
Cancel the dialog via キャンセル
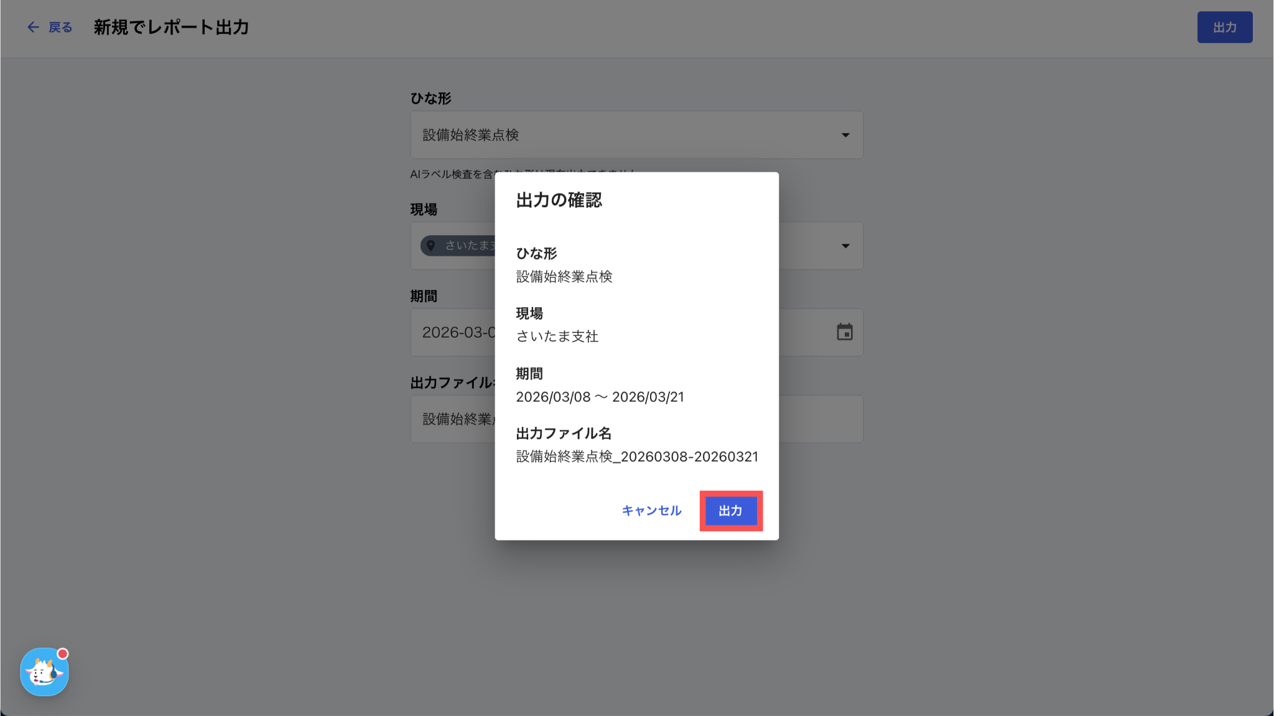pos(651,511)
